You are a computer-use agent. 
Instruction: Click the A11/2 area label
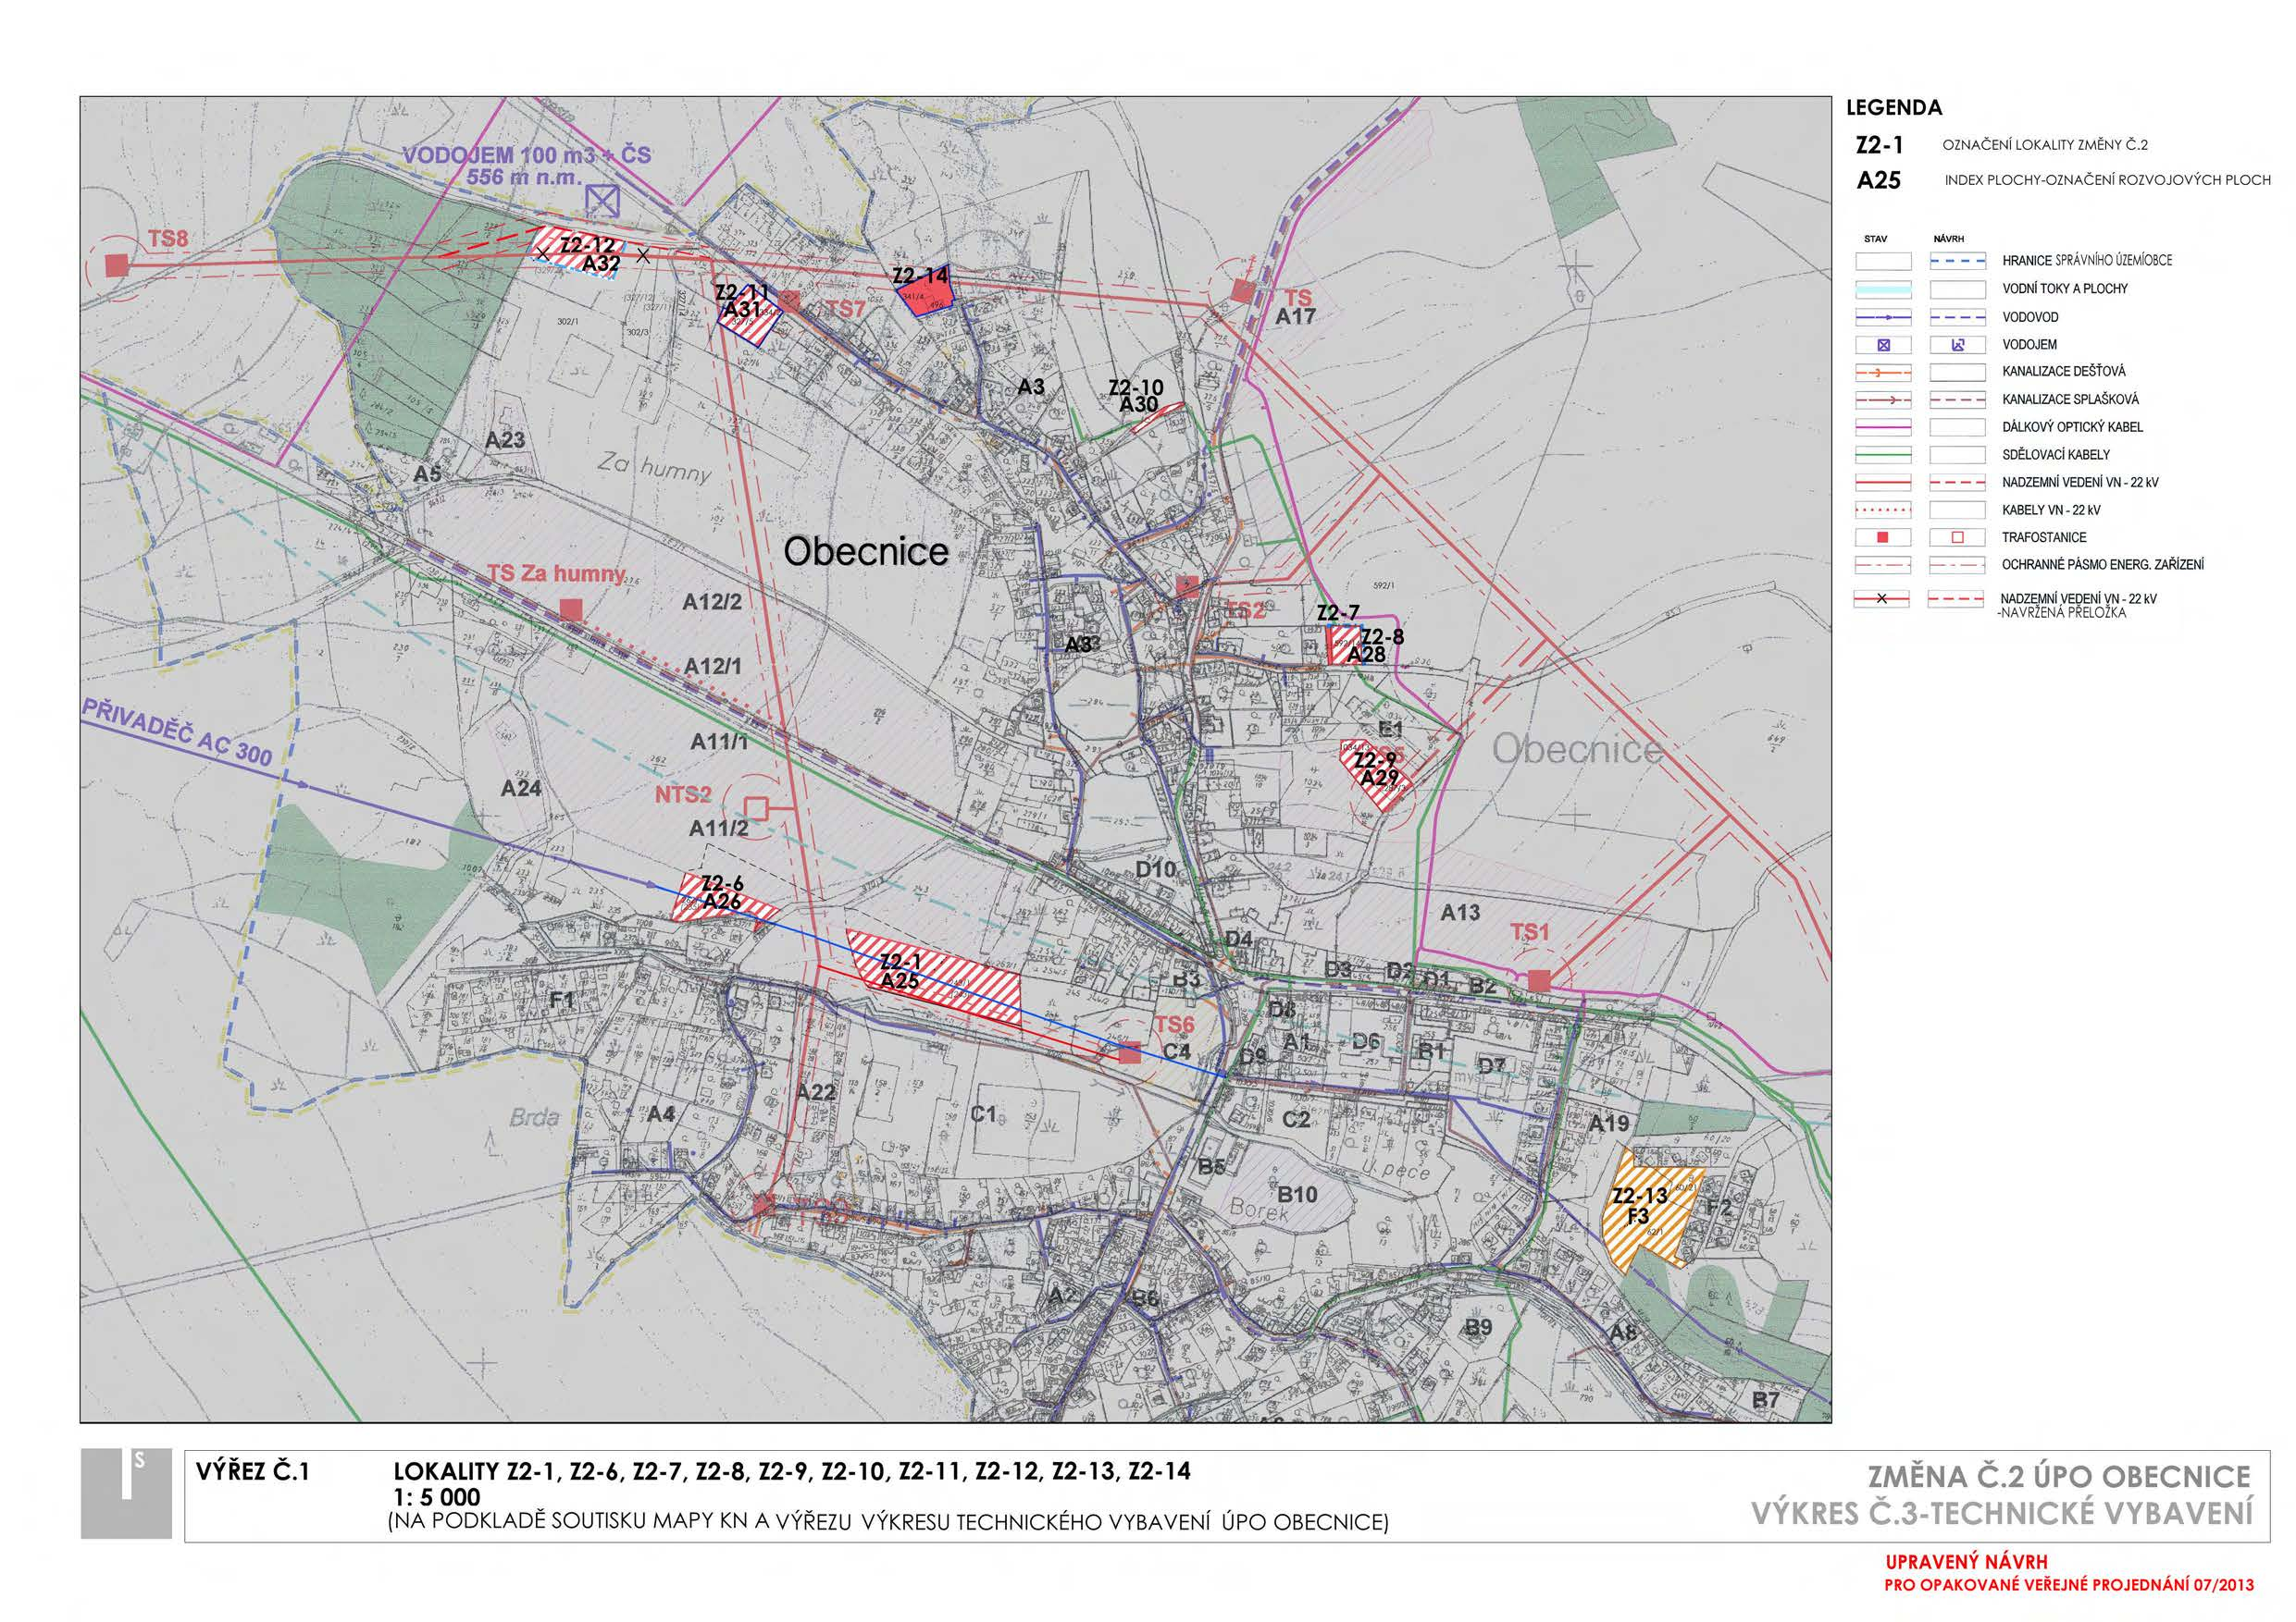(719, 828)
